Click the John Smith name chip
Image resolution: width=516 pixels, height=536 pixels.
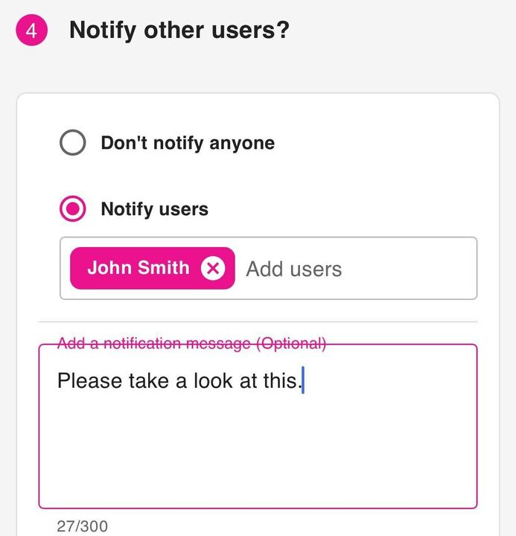pos(138,268)
